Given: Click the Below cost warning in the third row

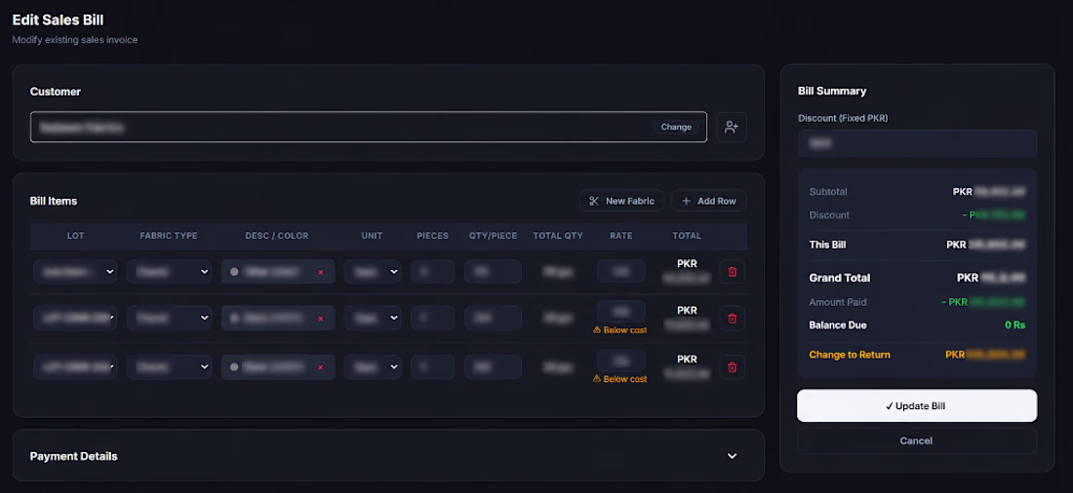Looking at the screenshot, I should [620, 379].
